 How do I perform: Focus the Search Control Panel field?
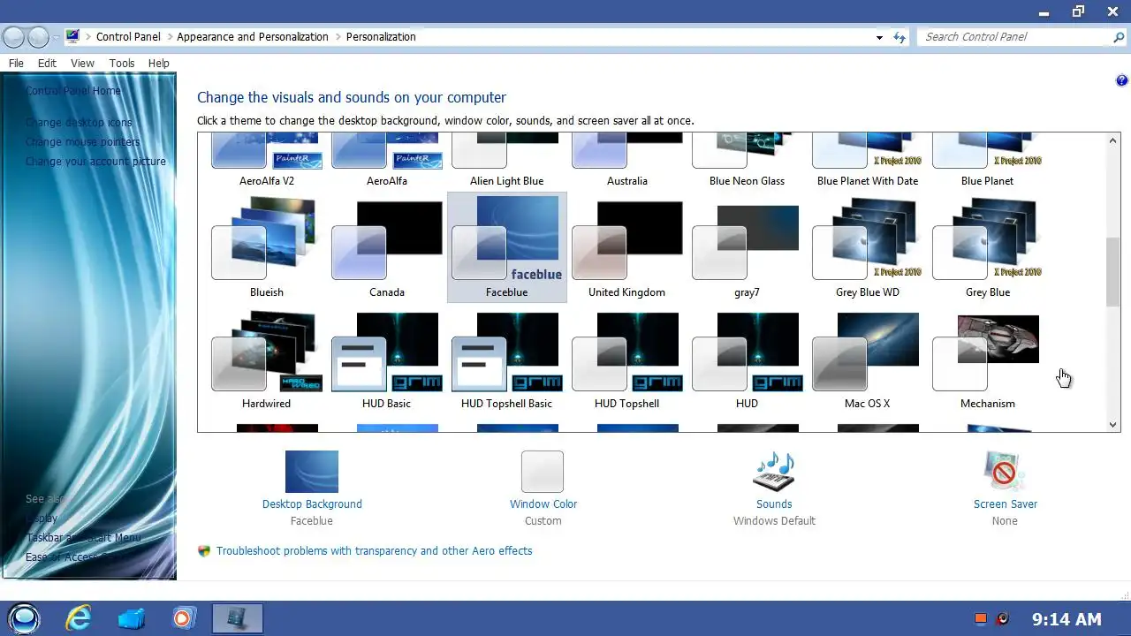tap(1014, 37)
